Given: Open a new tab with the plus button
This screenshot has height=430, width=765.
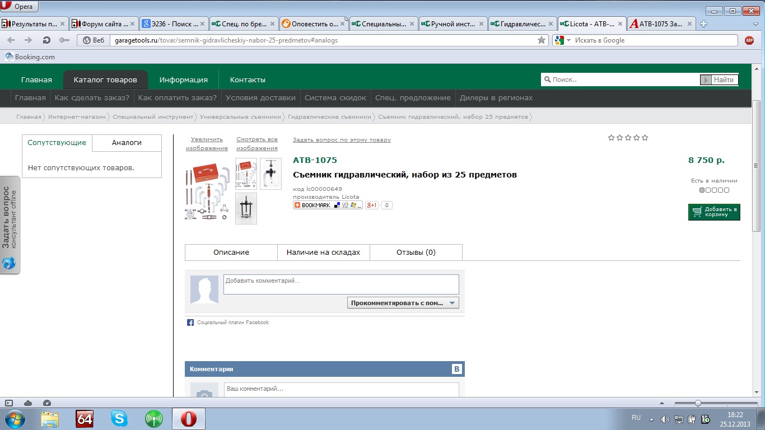Looking at the screenshot, I should coord(704,24).
